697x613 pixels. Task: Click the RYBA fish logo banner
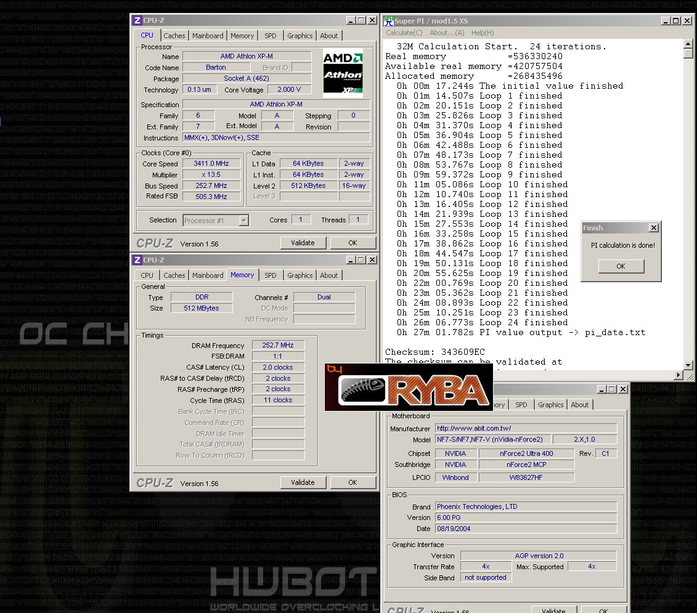409,387
